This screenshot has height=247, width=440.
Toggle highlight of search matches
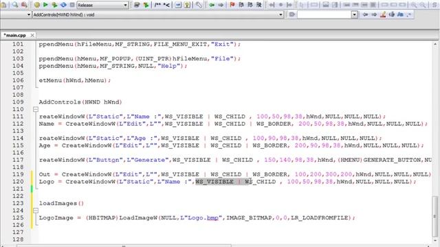pos(383,14)
